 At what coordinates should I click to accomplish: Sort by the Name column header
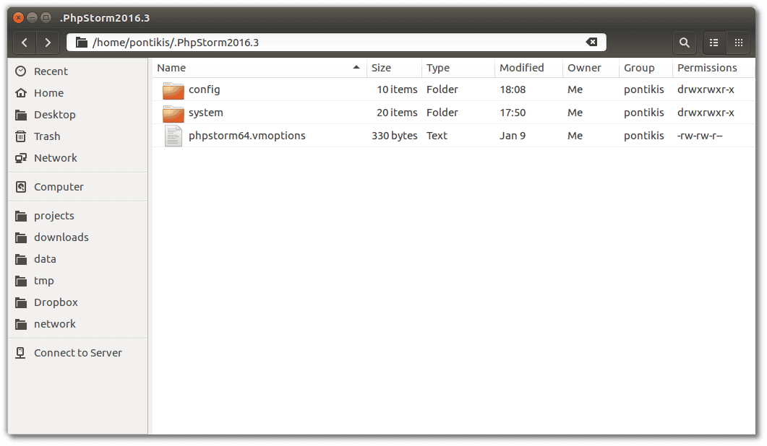(260, 68)
